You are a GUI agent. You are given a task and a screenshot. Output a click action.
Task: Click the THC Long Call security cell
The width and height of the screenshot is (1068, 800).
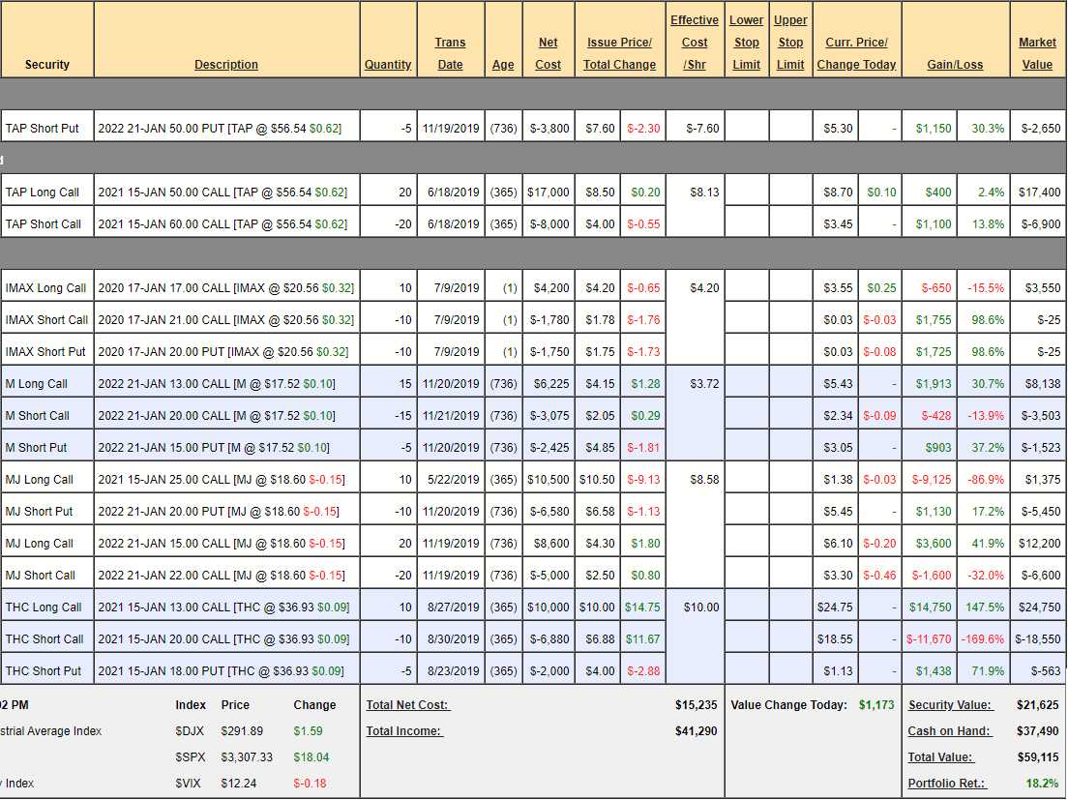44,607
